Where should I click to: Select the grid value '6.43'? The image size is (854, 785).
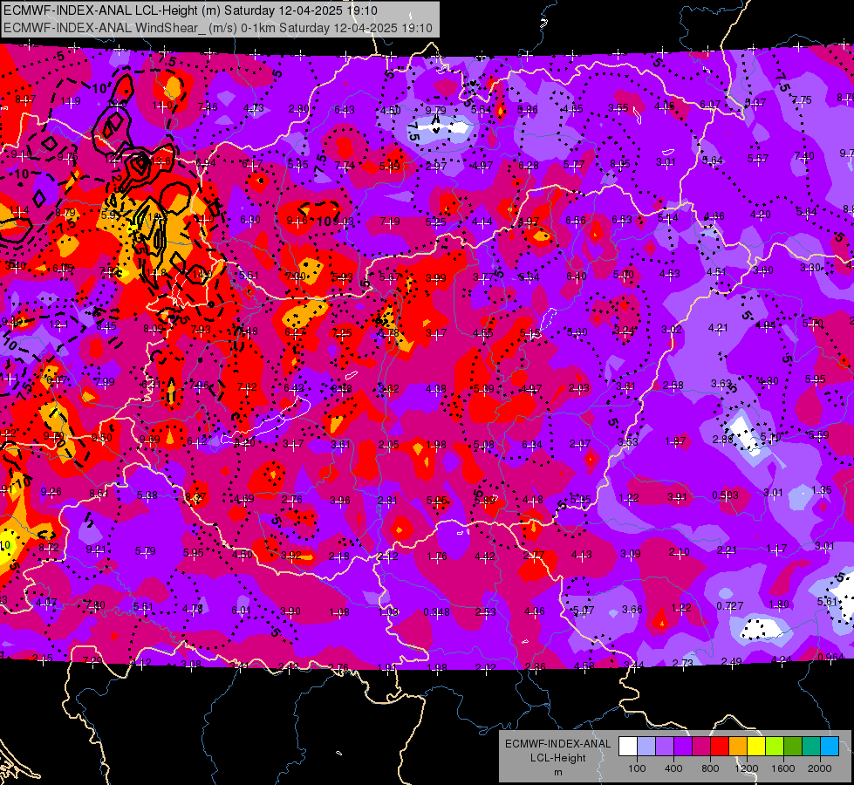coord(345,110)
